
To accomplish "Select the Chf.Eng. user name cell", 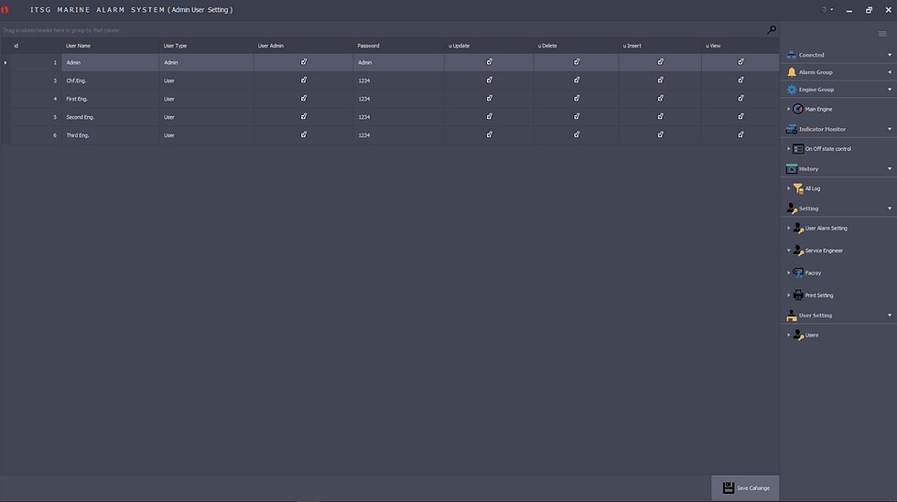I will click(110, 80).
